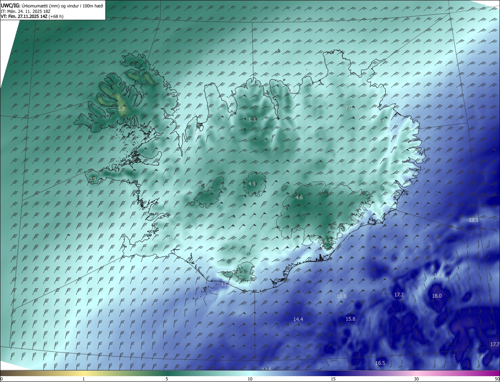Click the color scale tick label 5
The height and width of the screenshot is (382, 500).
(x=167, y=379)
